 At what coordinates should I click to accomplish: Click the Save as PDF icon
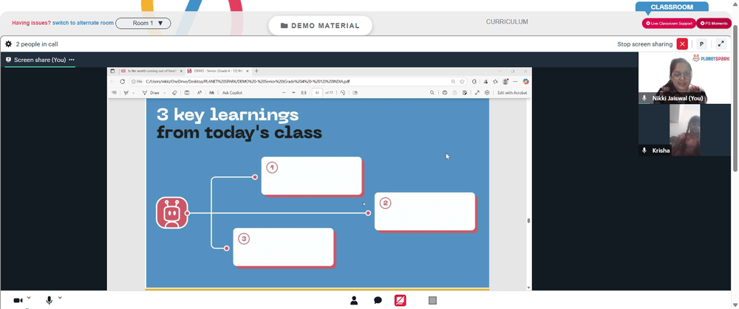pos(465,93)
